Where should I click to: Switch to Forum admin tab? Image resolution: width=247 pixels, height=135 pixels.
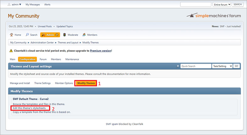coord(43,59)
